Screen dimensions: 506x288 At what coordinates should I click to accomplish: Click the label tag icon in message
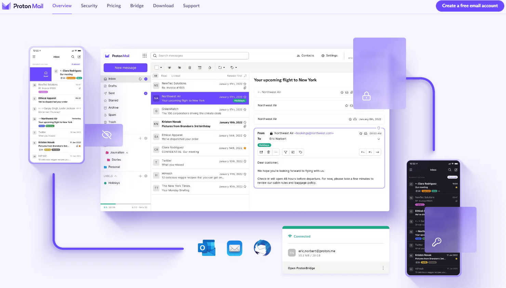(x=301, y=152)
